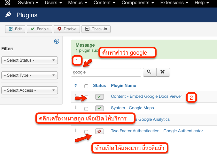Toggle the select-all checkbox in table header
Viewport: 217px width, 154px height.
coord(86,86)
